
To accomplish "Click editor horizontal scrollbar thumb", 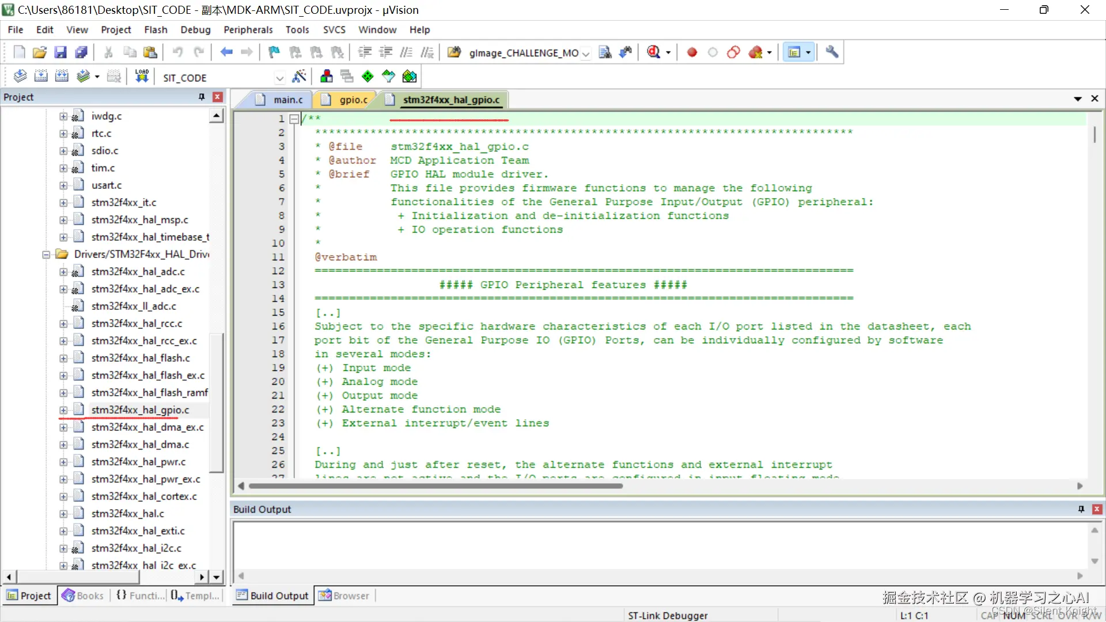I will click(435, 486).
